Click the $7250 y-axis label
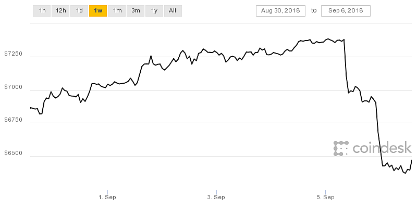The width and height of the screenshot is (417, 208). (x=13, y=55)
